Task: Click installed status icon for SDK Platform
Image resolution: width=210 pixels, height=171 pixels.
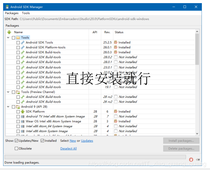Action: point(116,111)
